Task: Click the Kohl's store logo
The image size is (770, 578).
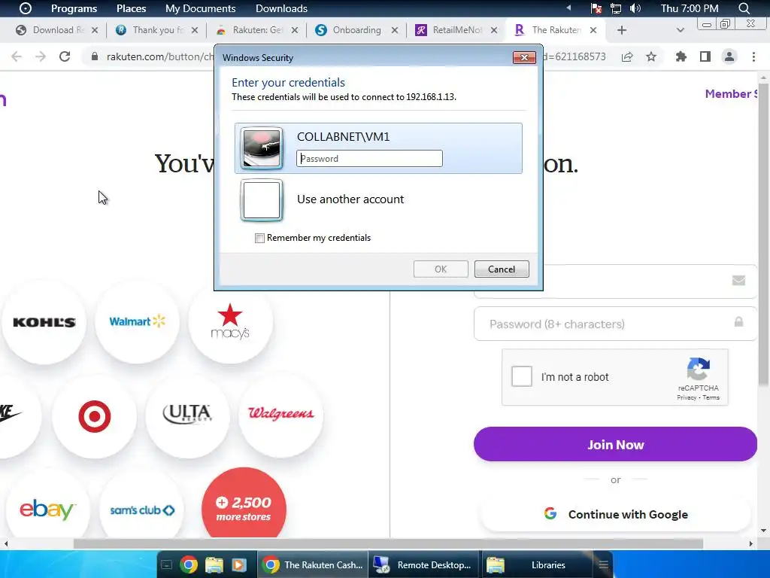Action: point(44,322)
